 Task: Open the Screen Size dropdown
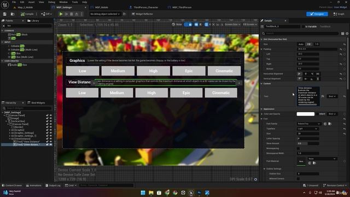click(x=232, y=24)
